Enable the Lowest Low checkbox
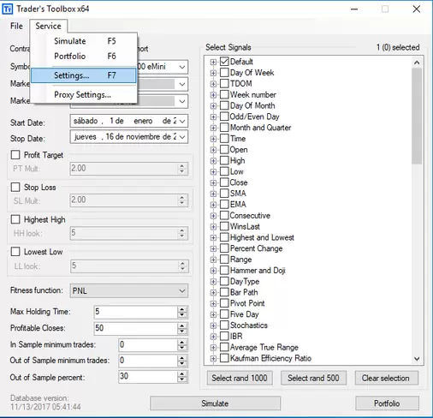 tap(15, 252)
